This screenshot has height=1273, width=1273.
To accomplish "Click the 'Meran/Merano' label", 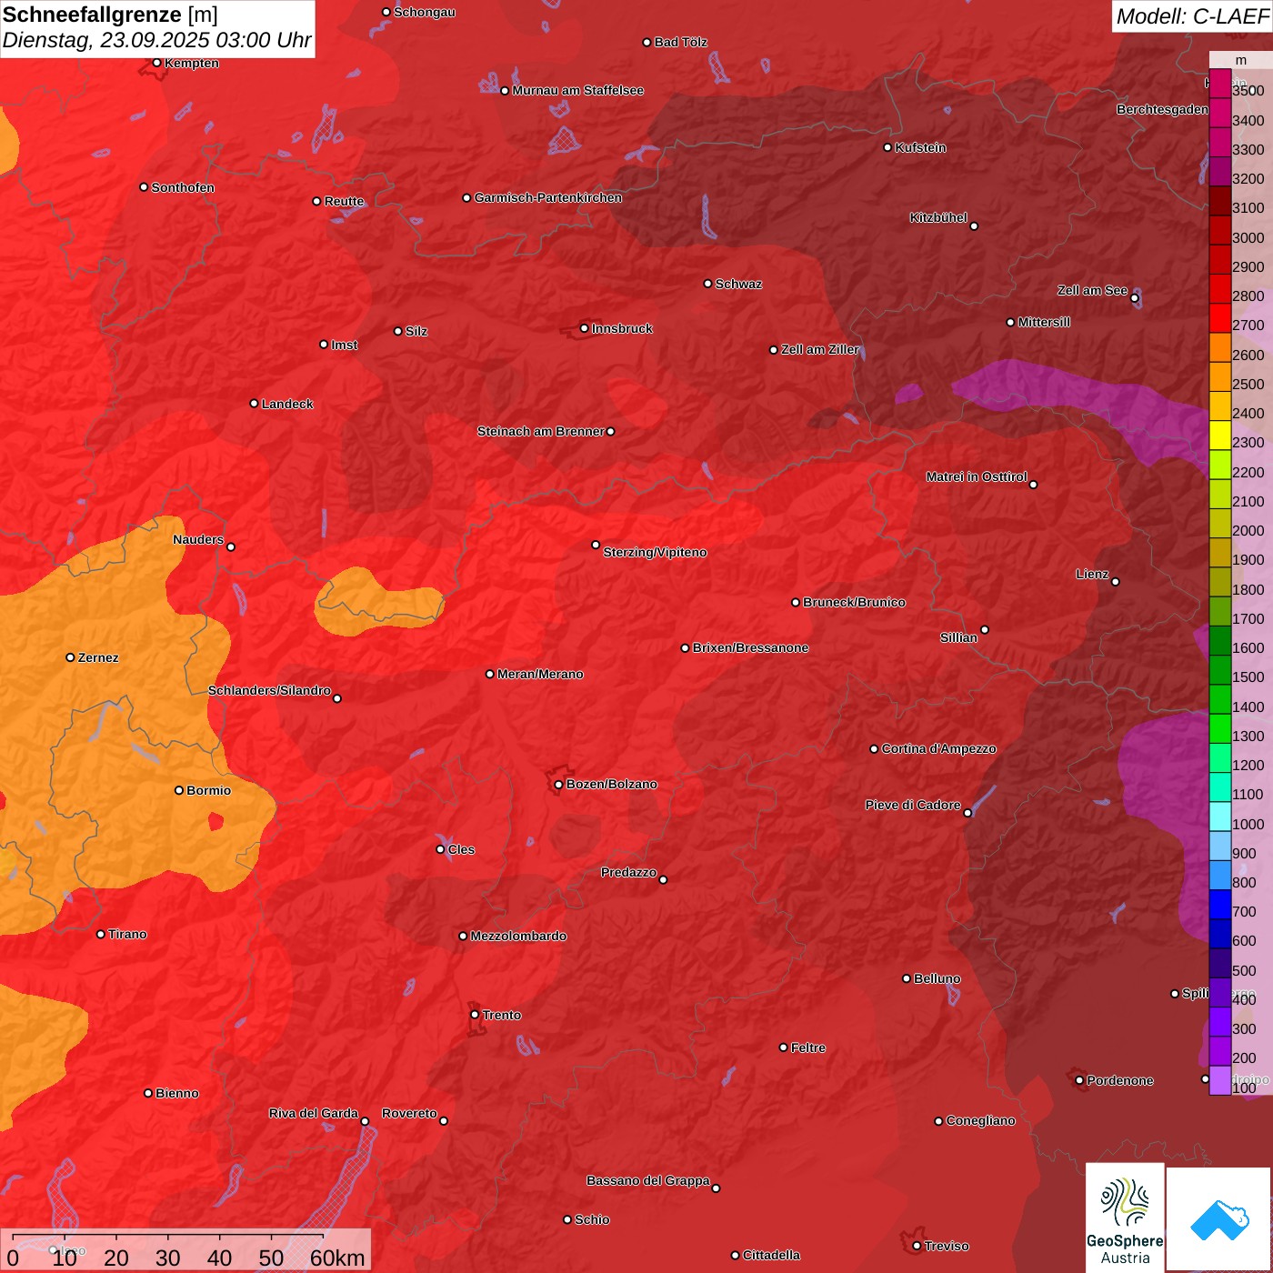I will 540,674.
